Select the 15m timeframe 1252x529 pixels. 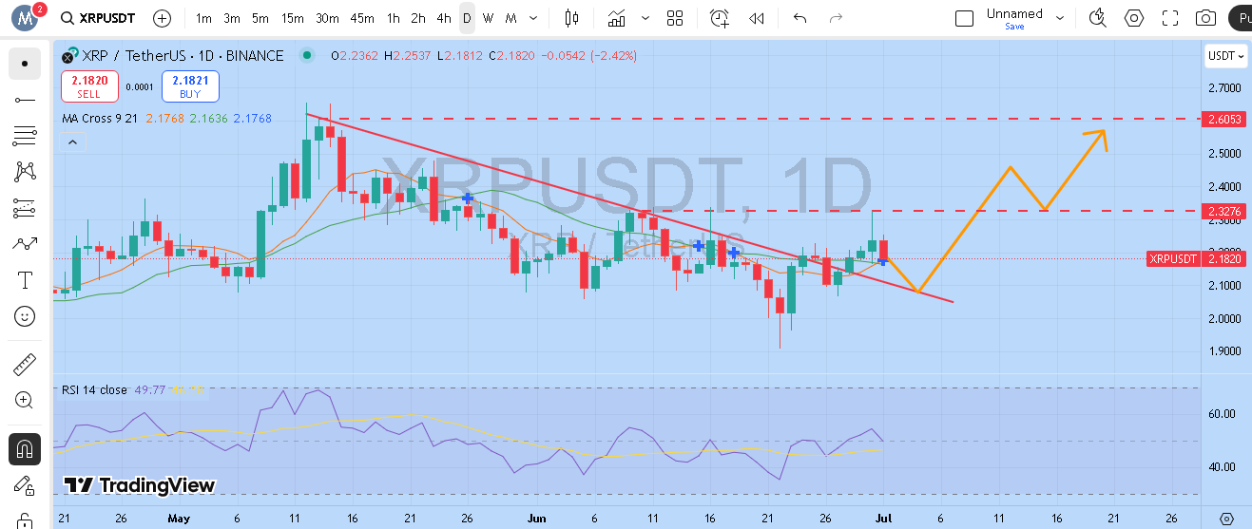[293, 18]
